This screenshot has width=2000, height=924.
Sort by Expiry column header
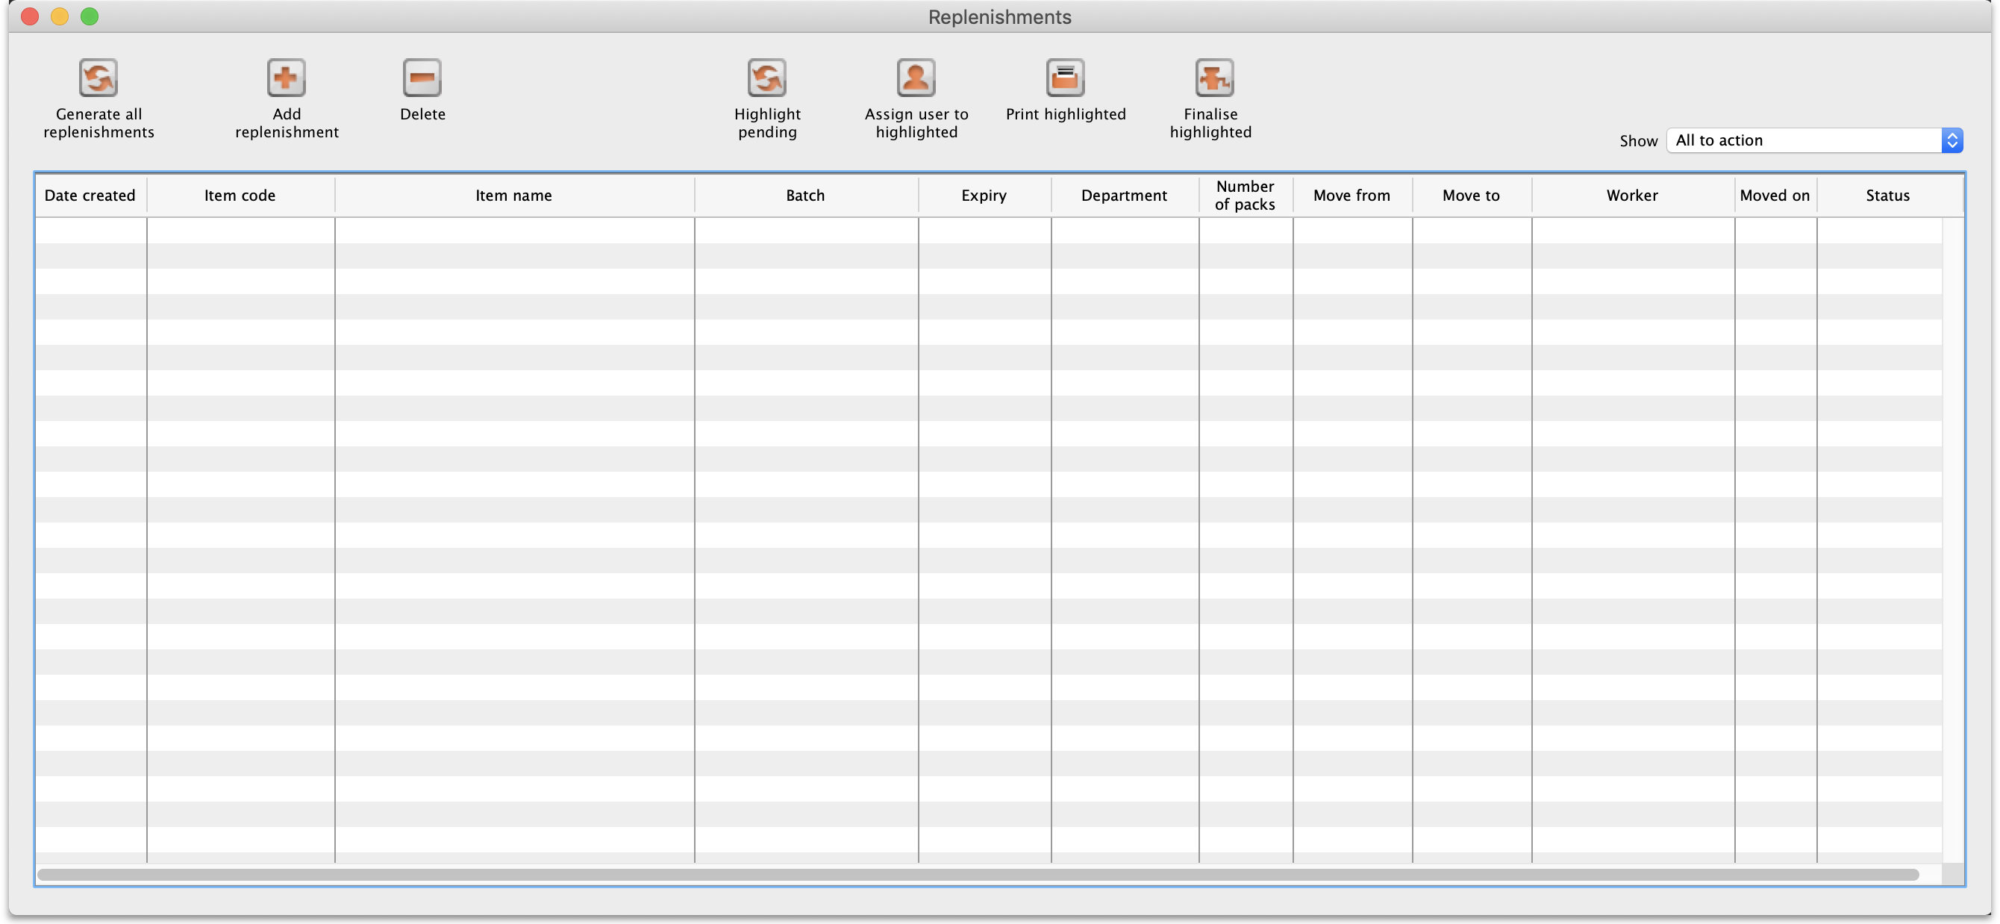click(984, 196)
